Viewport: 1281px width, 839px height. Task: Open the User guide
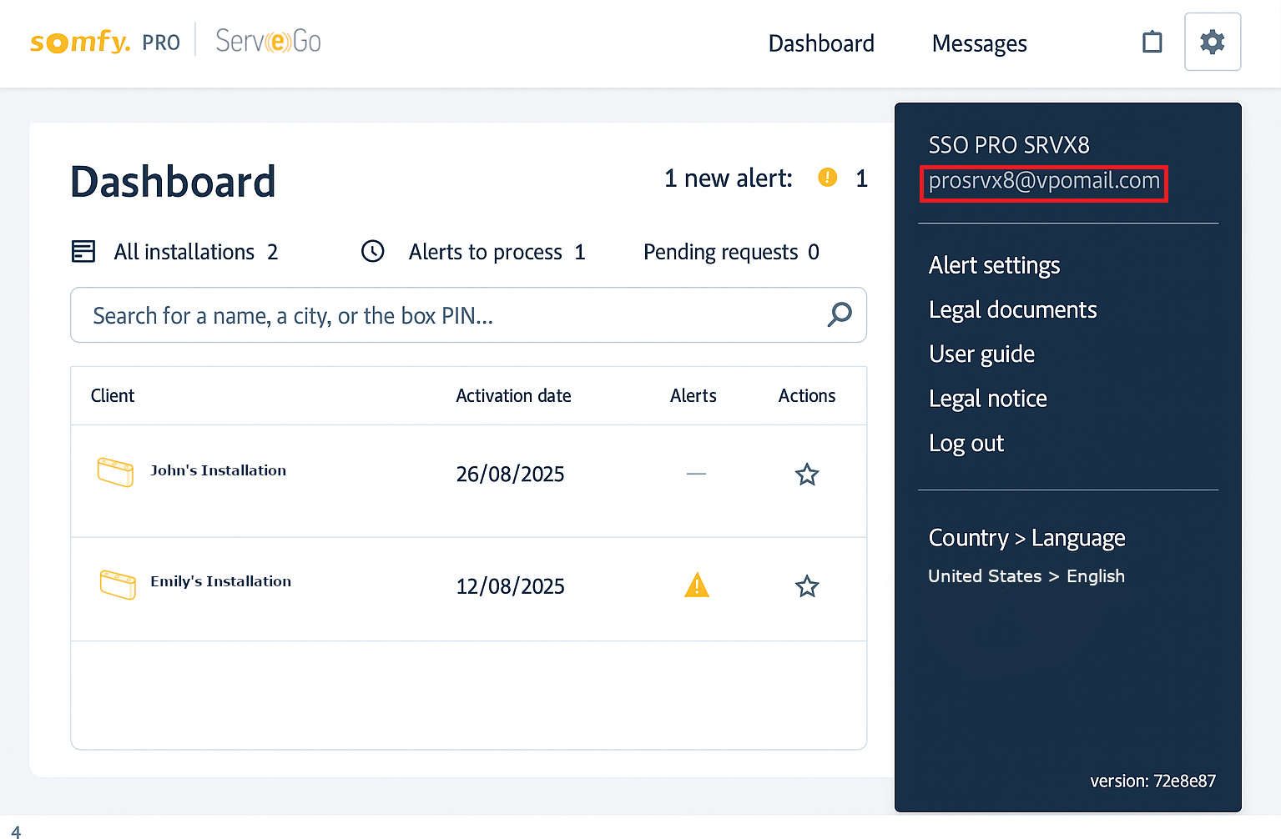pyautogui.click(x=981, y=354)
